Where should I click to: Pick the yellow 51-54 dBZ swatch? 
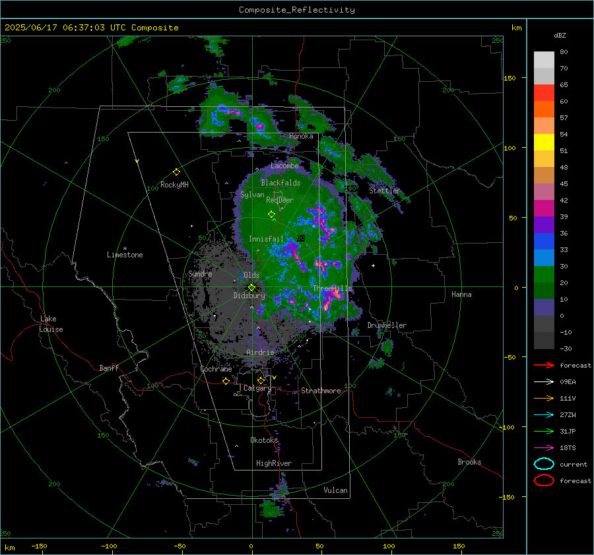tap(544, 143)
